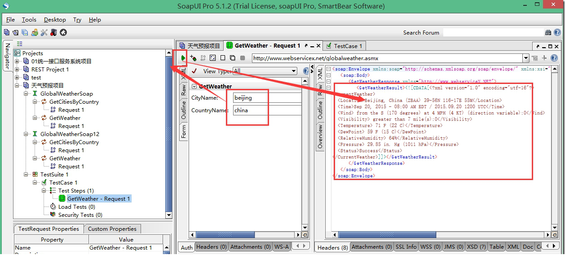Click the CityName input field containing beijing
Image resolution: width=565 pixels, height=264 pixels.
pyautogui.click(x=267, y=98)
